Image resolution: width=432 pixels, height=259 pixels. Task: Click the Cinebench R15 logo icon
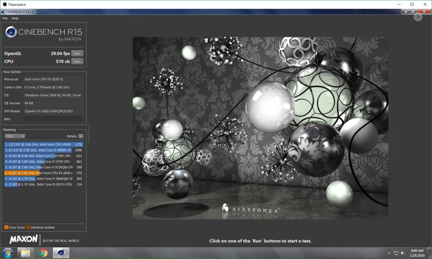point(11,32)
